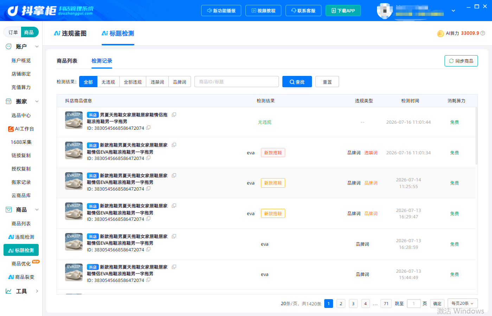Filter results by 全部

tap(88, 82)
